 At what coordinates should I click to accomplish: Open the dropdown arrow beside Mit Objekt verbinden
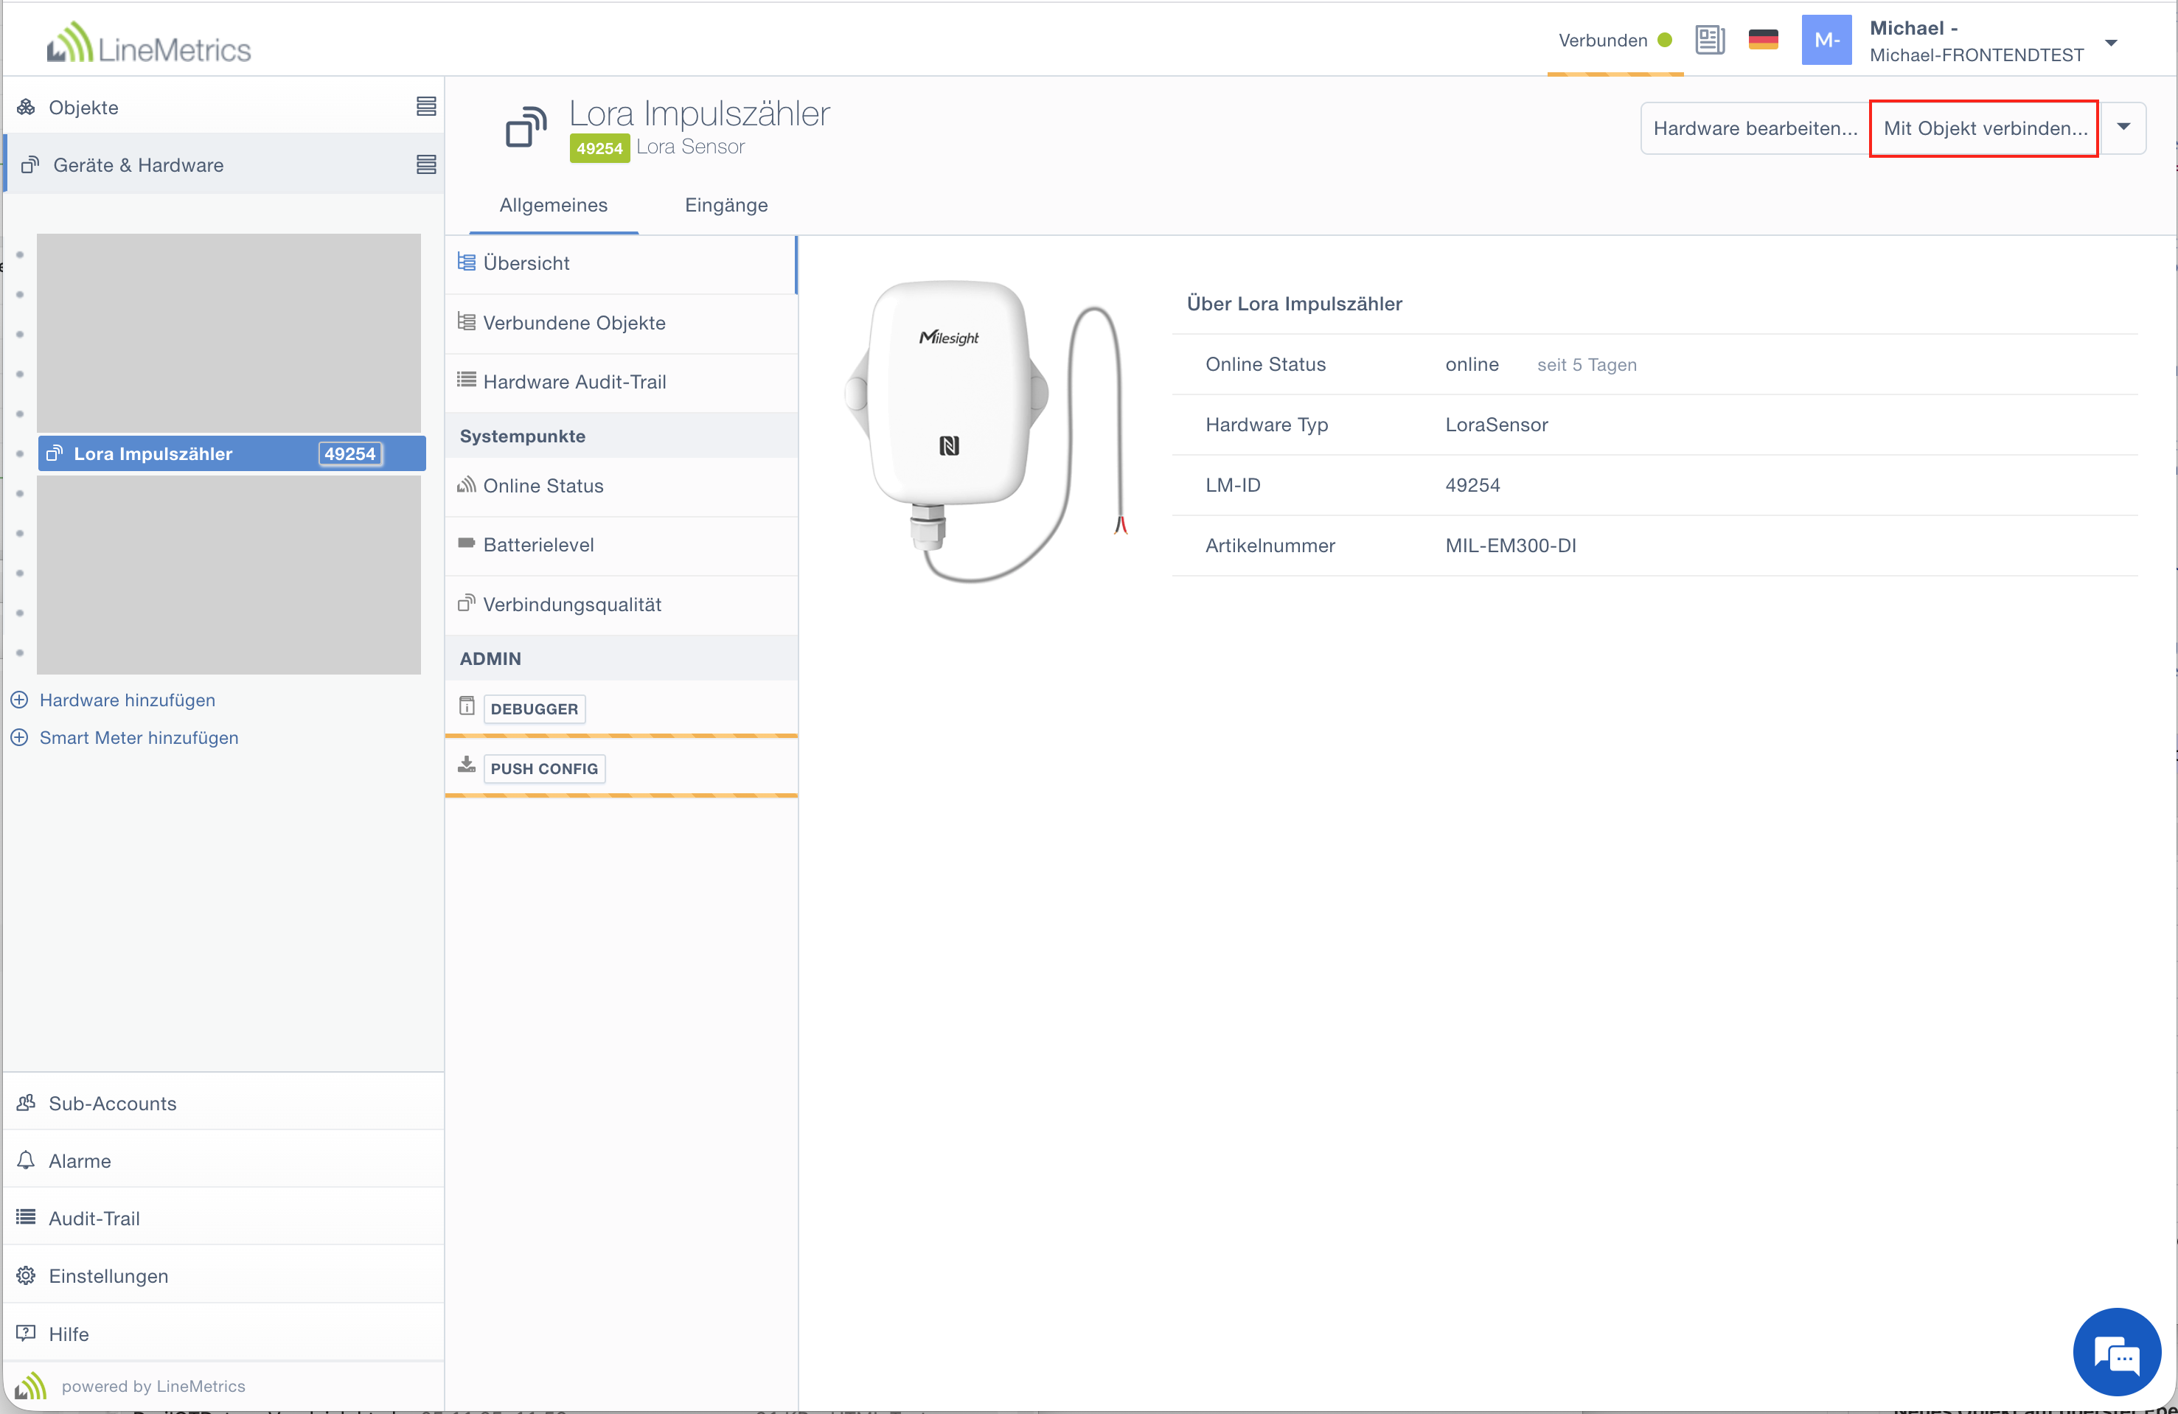(x=2123, y=128)
